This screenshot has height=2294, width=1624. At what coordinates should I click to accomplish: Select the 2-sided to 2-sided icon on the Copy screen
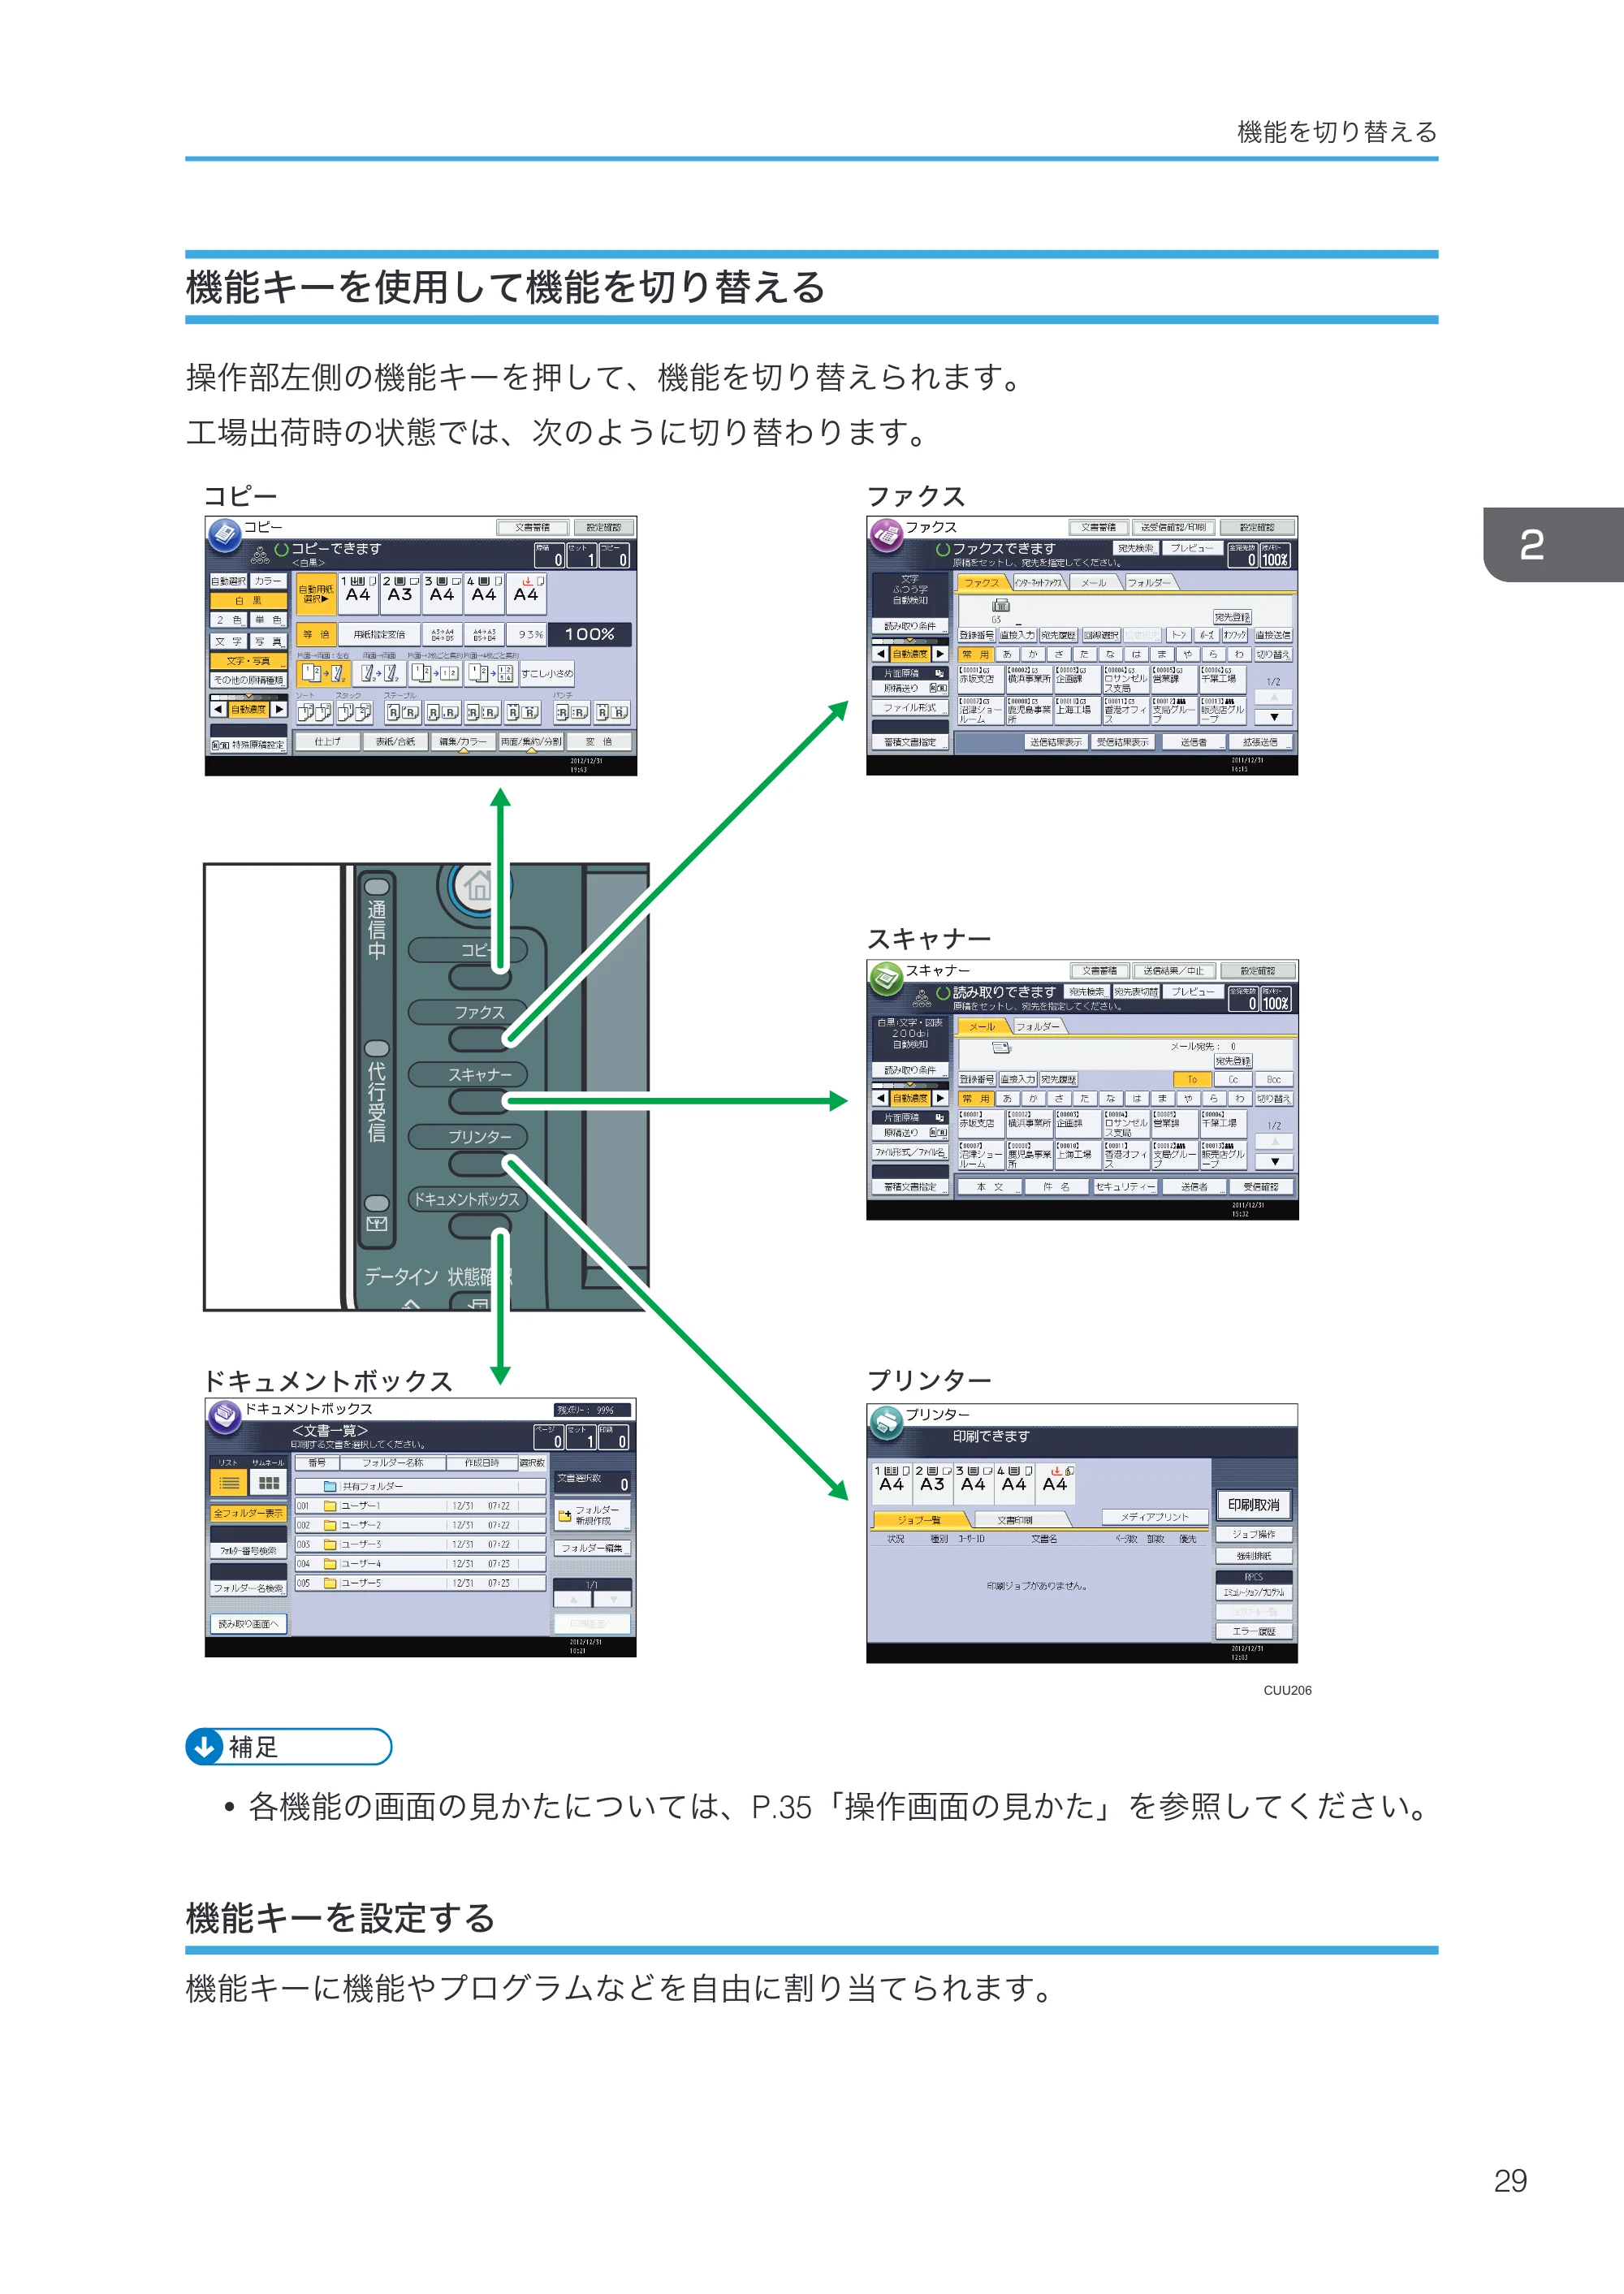click(380, 673)
